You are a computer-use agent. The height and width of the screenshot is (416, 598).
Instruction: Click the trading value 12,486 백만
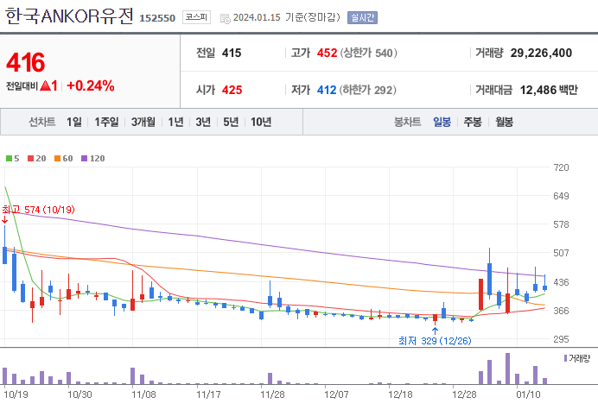click(549, 91)
